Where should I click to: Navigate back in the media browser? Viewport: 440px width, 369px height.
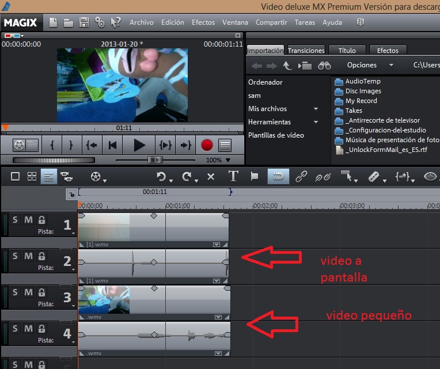[256, 66]
